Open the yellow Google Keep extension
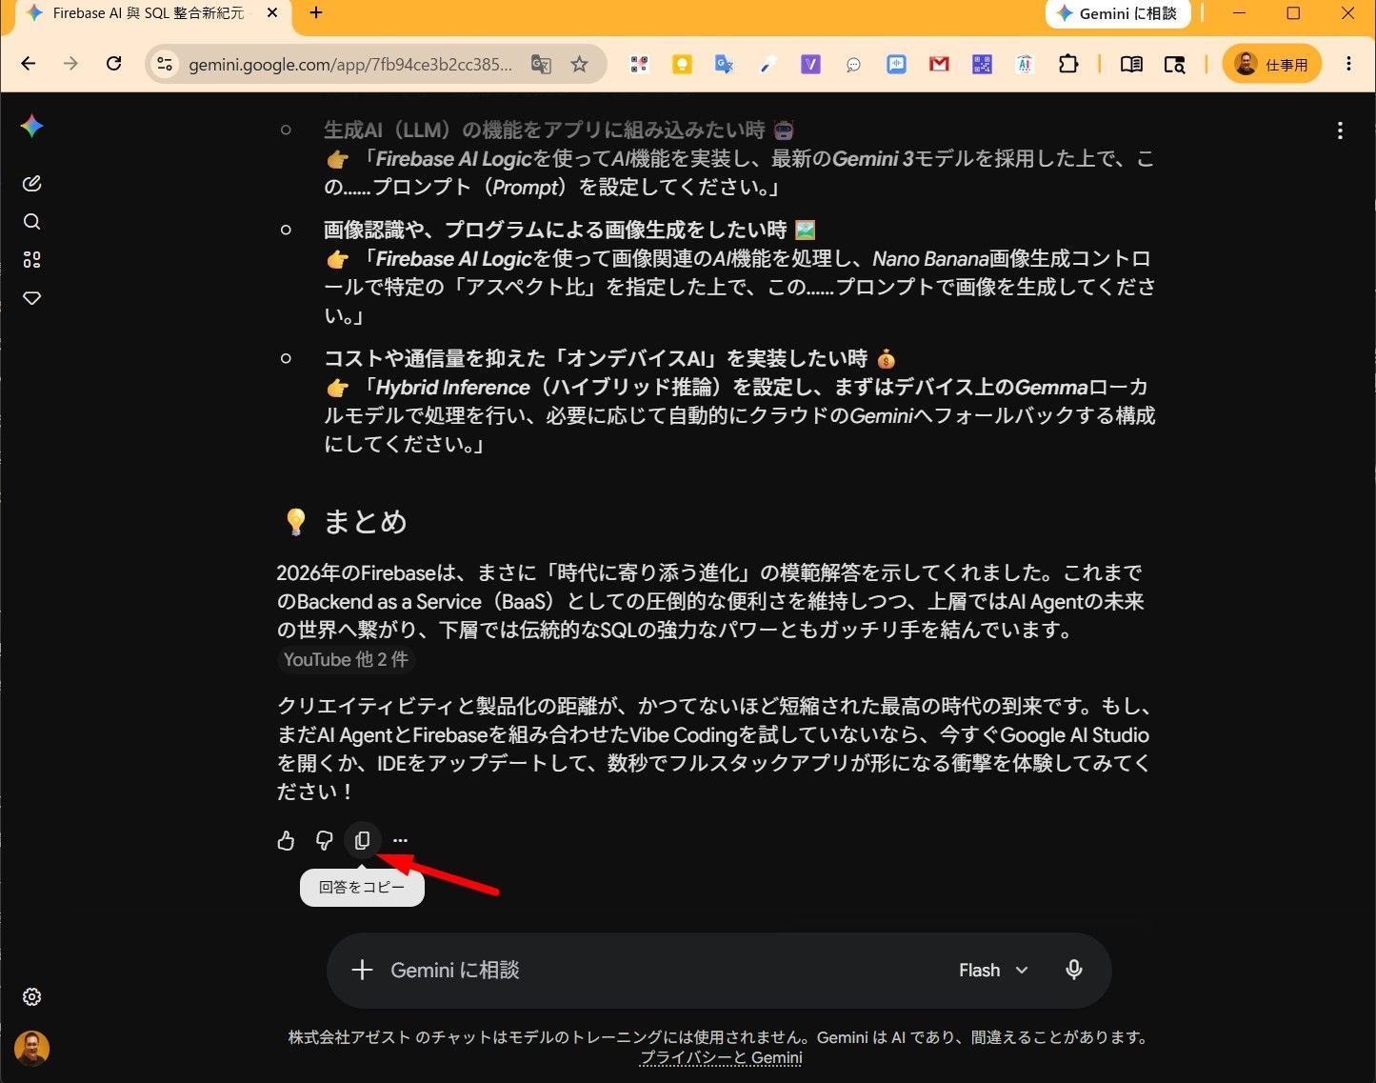The height and width of the screenshot is (1083, 1376). (x=682, y=64)
